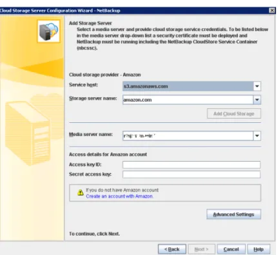Open Advanced Settings
Viewport: 278px width, 255px height.
tap(233, 214)
